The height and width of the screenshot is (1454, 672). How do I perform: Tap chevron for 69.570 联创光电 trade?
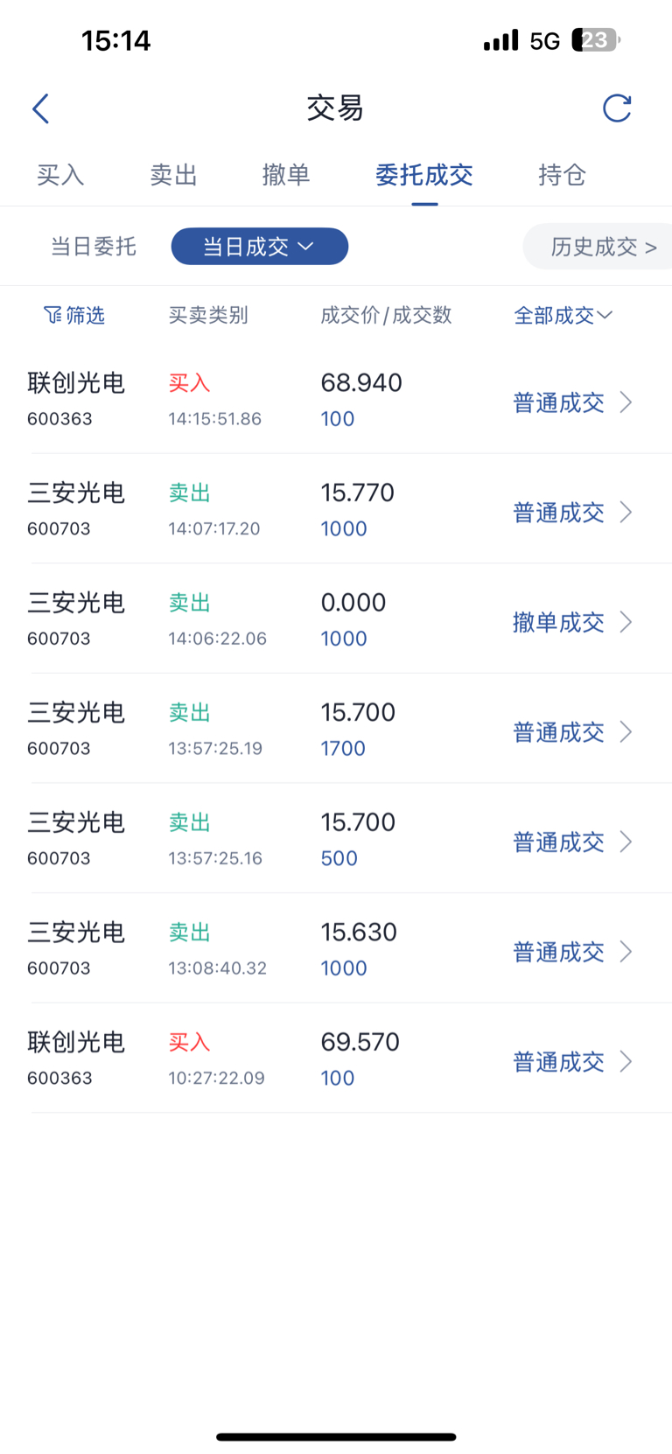coord(626,1061)
